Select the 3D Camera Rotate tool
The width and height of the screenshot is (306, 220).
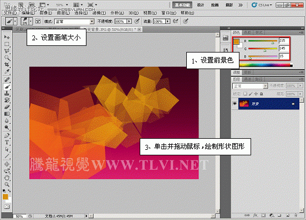click(7, 171)
